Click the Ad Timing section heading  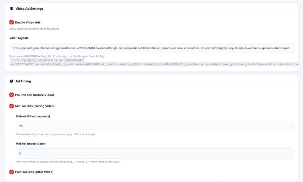pyautogui.click(x=23, y=81)
